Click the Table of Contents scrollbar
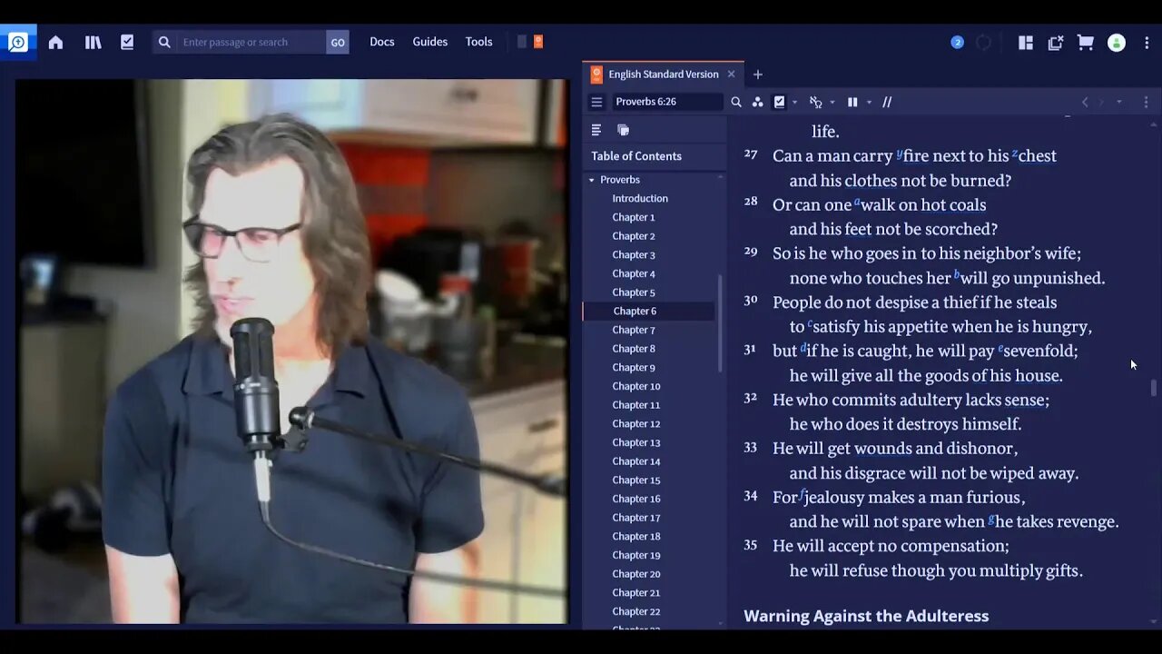This screenshot has width=1162, height=654. pyautogui.click(x=721, y=322)
